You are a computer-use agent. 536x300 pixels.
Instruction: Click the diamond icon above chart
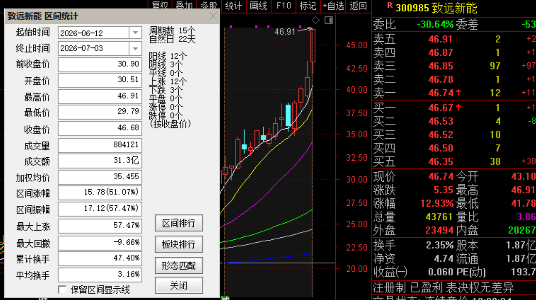[316, 20]
